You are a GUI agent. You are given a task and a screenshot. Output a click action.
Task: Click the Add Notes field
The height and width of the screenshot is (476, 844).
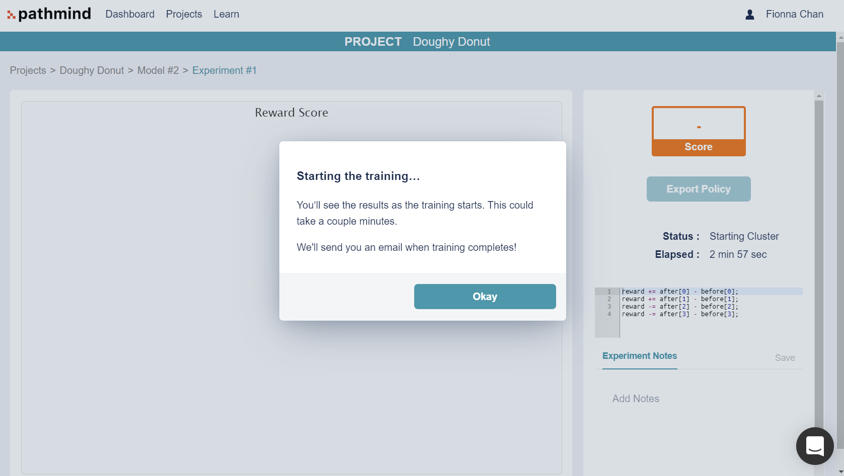[635, 398]
